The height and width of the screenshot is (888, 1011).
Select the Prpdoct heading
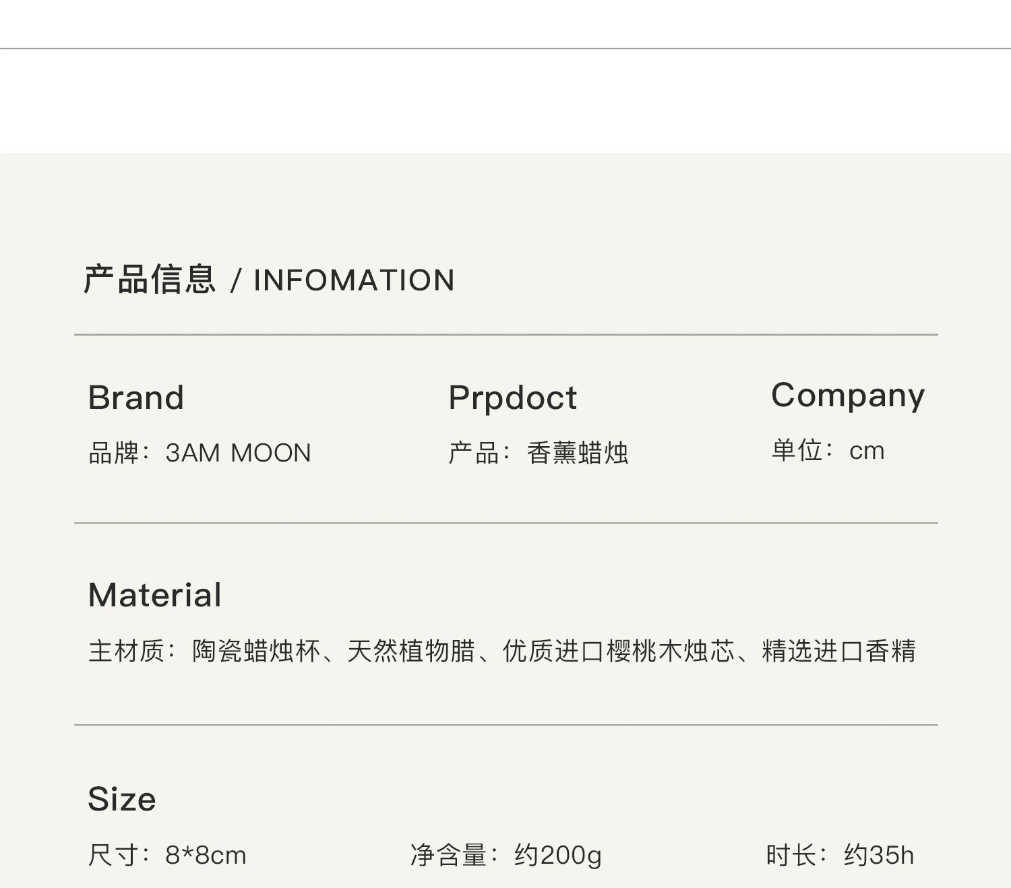coord(512,398)
